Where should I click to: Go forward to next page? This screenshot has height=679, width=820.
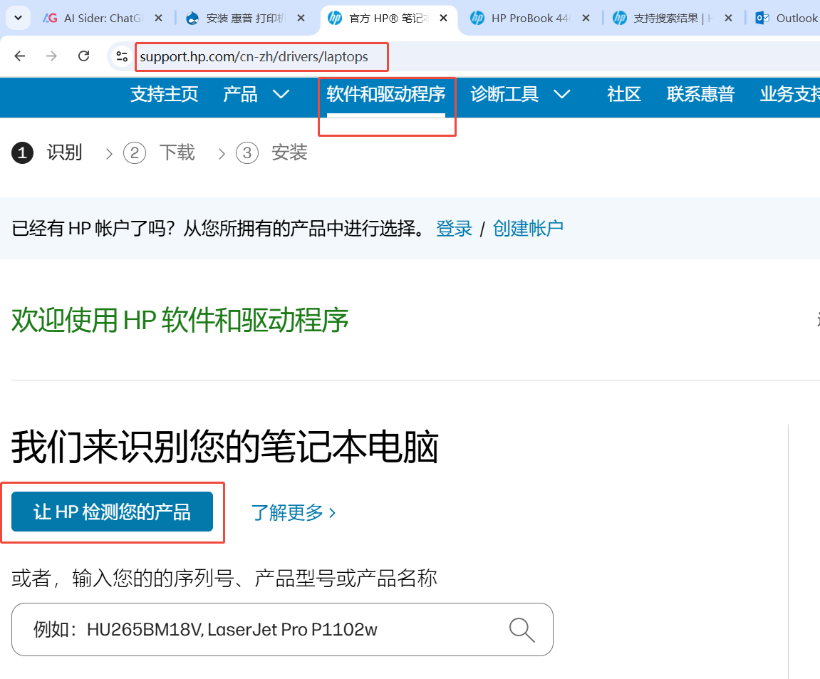click(x=51, y=56)
